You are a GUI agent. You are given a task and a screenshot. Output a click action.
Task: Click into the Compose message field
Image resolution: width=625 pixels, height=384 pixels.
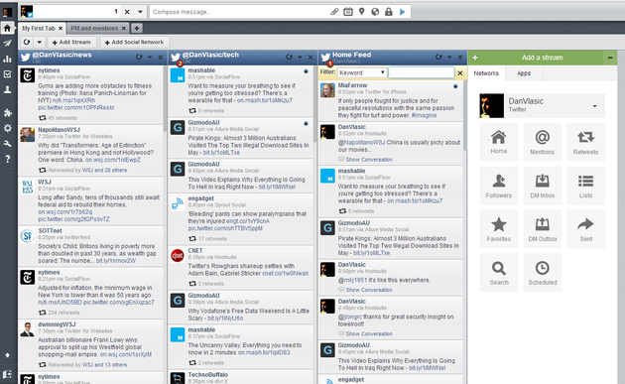[x=239, y=12]
